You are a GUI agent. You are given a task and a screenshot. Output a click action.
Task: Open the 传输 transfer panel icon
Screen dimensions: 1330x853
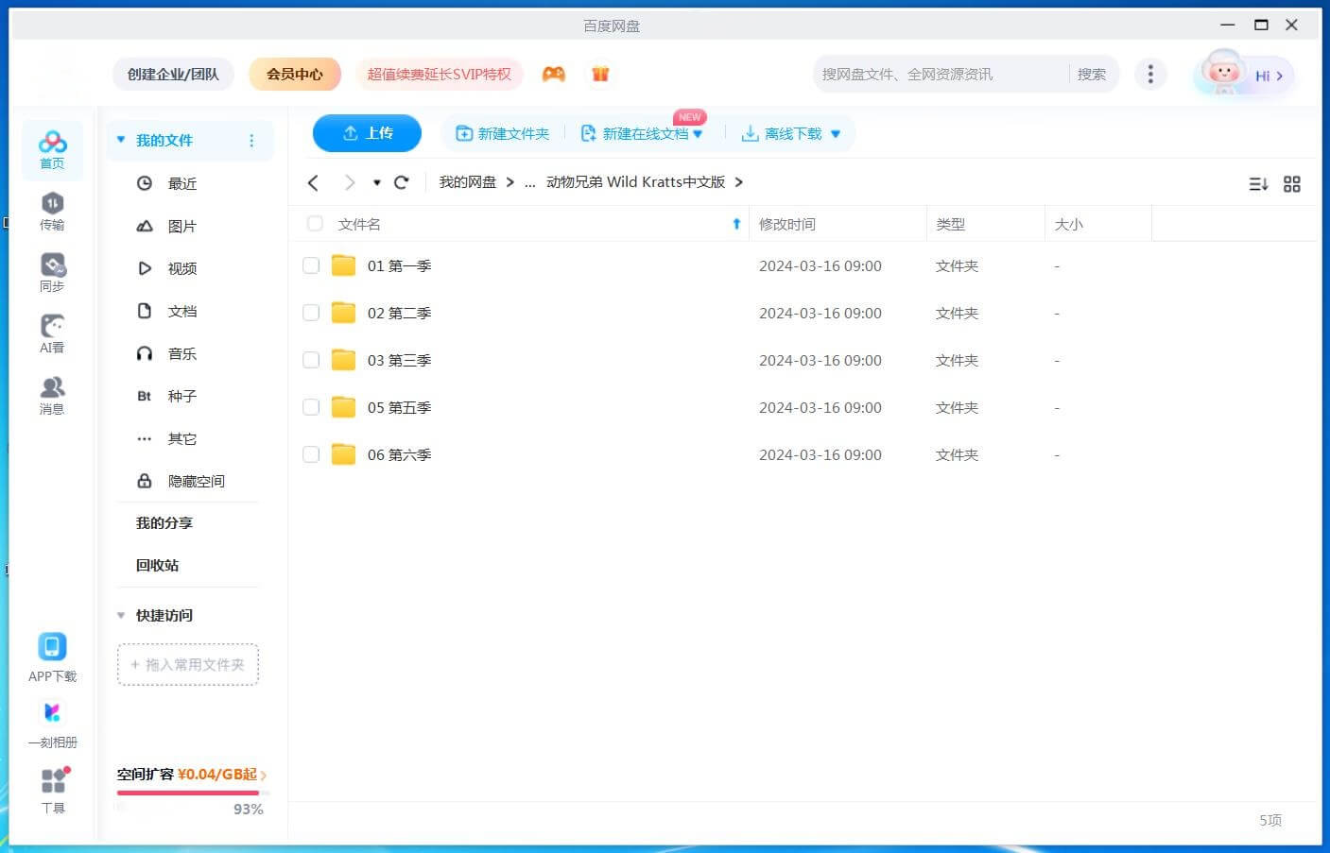[x=52, y=210]
